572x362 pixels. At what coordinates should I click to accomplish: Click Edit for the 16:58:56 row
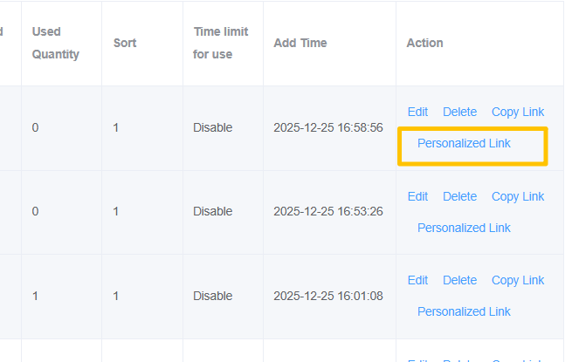pyautogui.click(x=417, y=112)
